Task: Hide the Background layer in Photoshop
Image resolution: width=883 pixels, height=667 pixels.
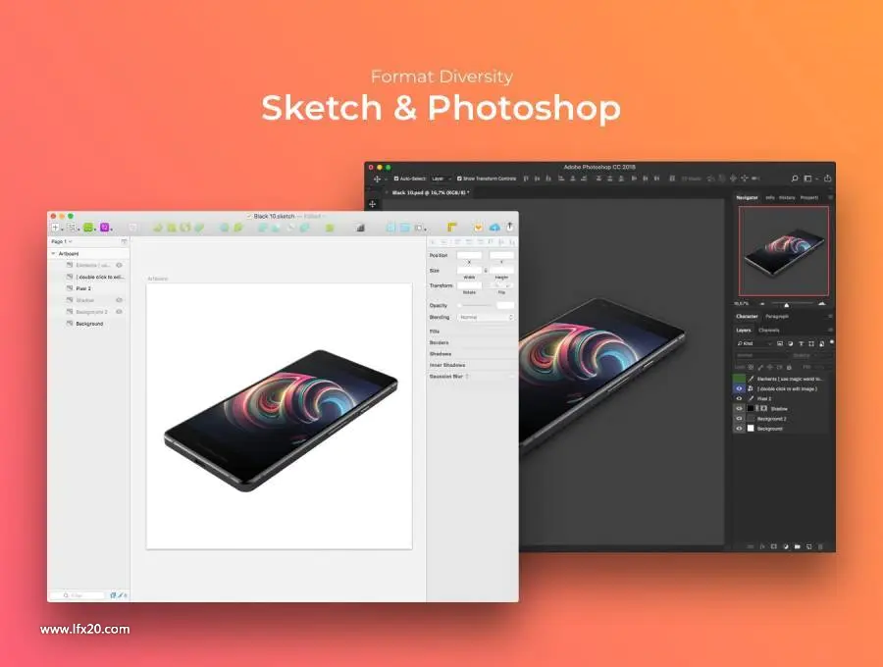Action: pyautogui.click(x=739, y=429)
